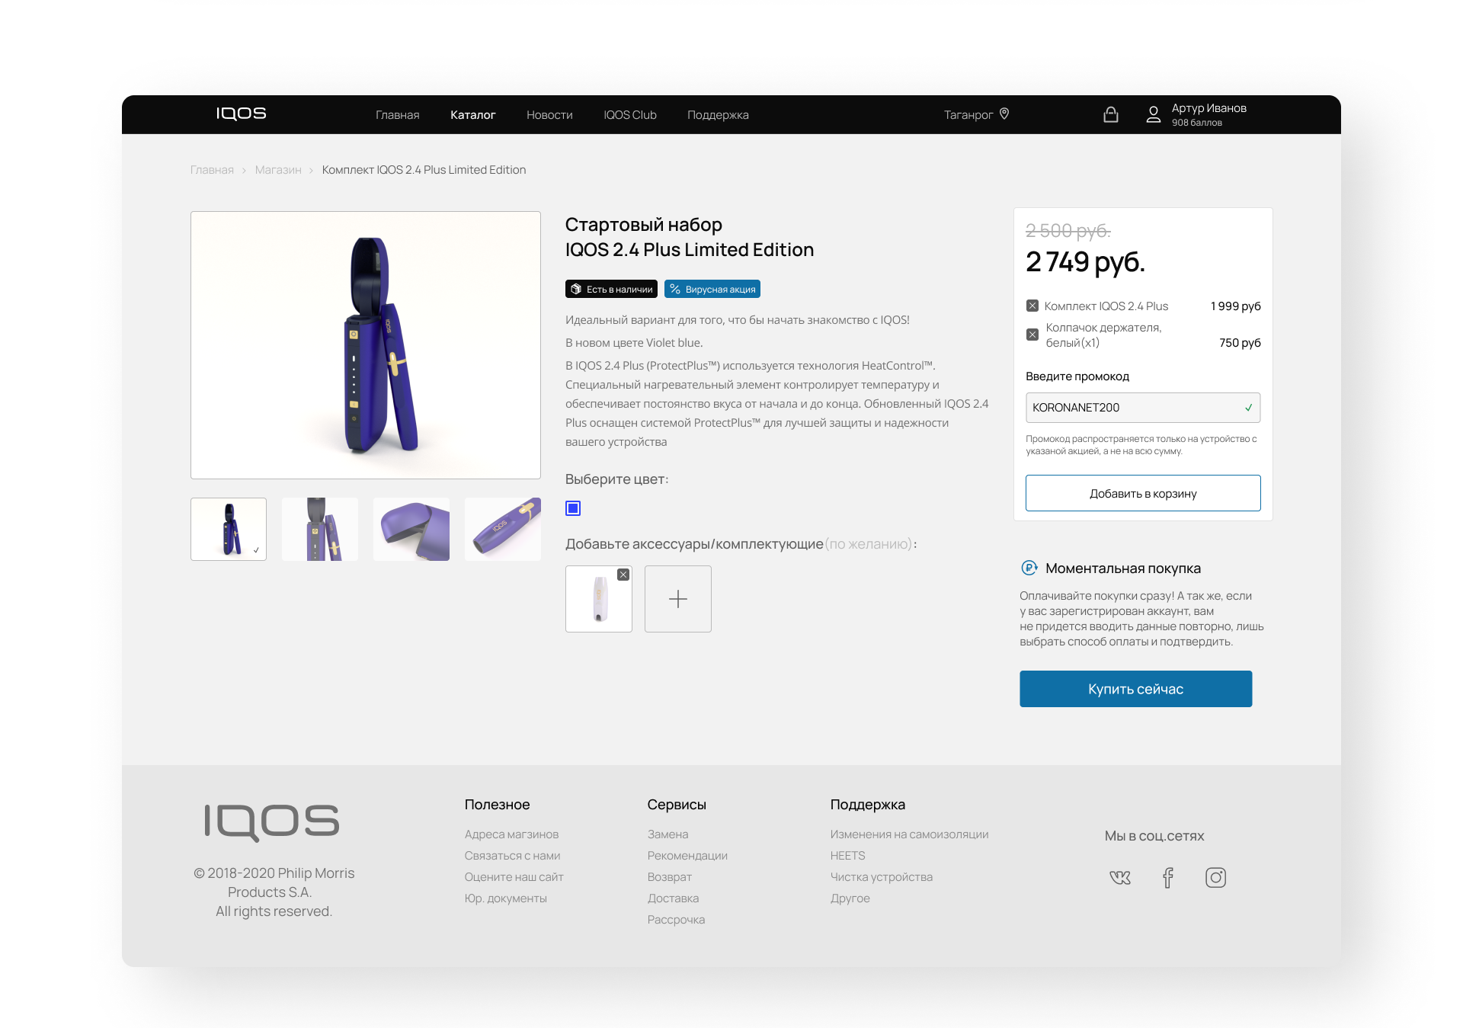Open the Instagram icon in footer

click(1215, 878)
